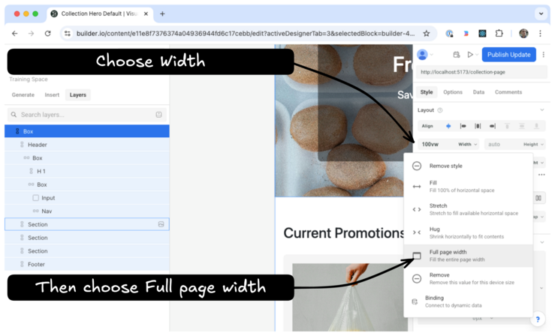
Task: Open the help question mark button
Action: tap(538, 319)
